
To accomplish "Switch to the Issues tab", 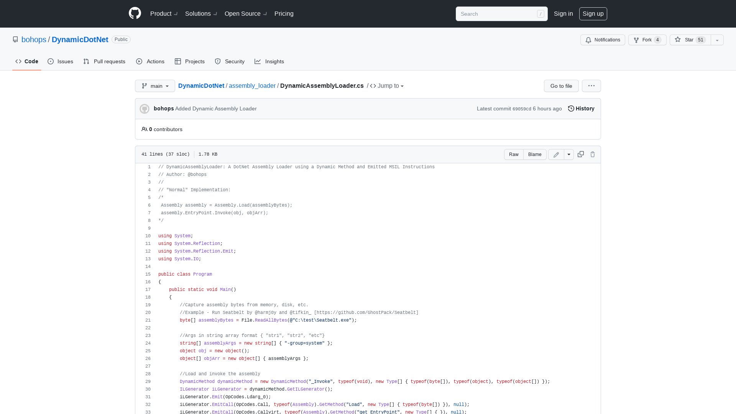I will tap(60, 61).
